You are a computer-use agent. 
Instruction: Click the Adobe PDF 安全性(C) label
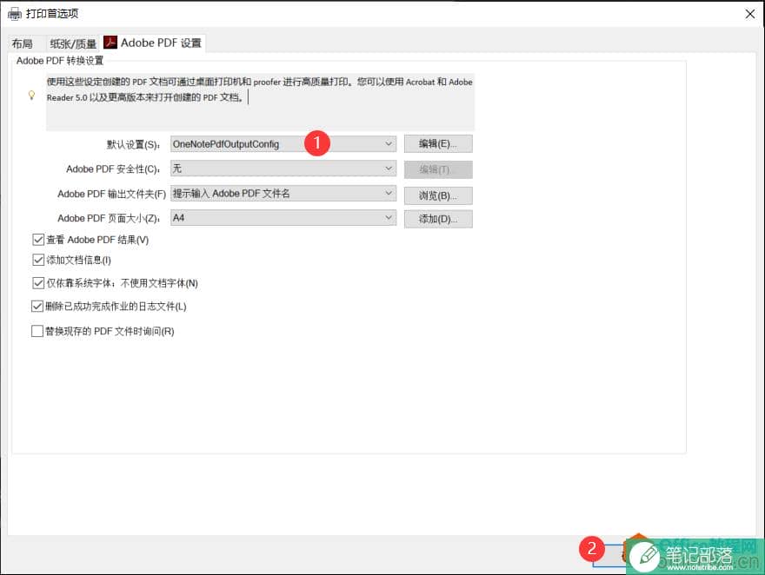(x=113, y=169)
